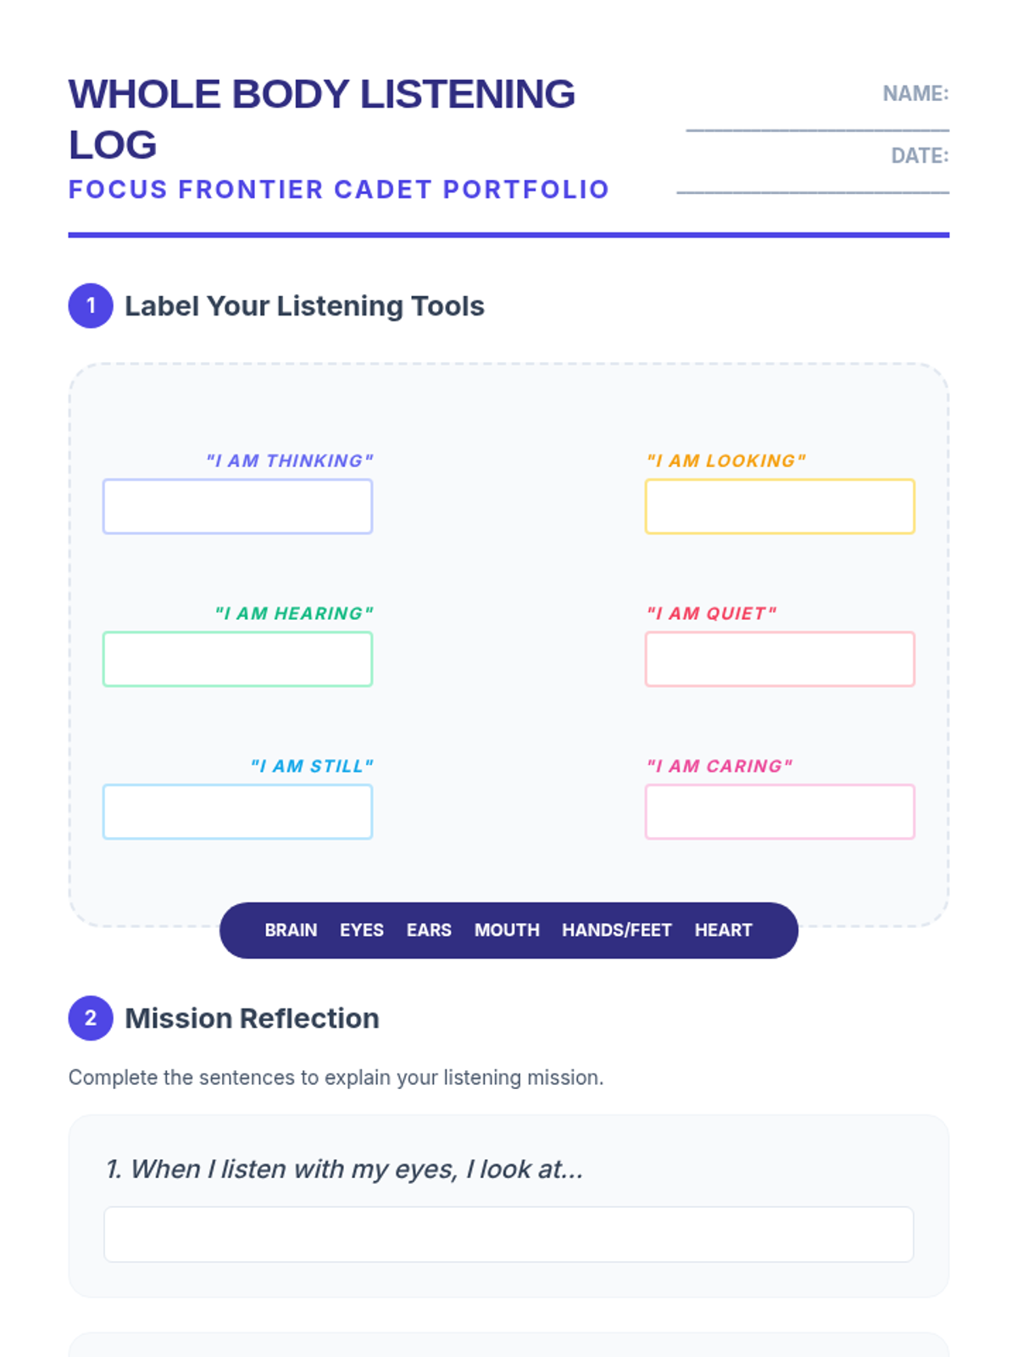This screenshot has width=1017, height=1357.
Task: Select the "I AM HEARING" answer box
Action: coord(237,659)
